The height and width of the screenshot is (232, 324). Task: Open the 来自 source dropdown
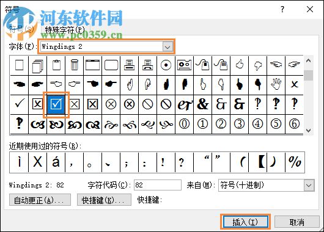pyautogui.click(x=309, y=186)
